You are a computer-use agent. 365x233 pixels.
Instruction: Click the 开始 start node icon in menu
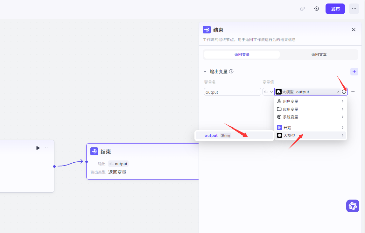279,127
